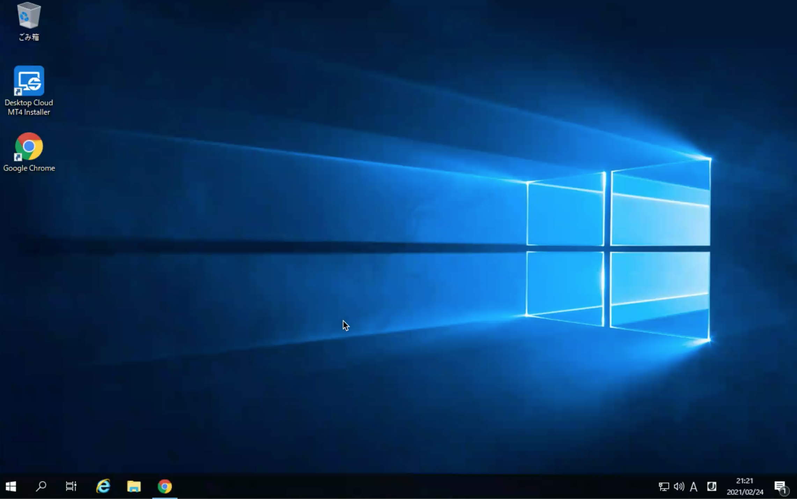The width and height of the screenshot is (797, 499).
Task: Open the Japanese IME tray icon
Action: (x=712, y=486)
